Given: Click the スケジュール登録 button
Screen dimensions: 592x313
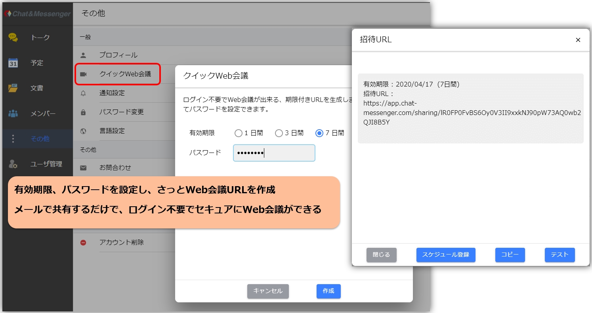Looking at the screenshot, I should (446, 255).
